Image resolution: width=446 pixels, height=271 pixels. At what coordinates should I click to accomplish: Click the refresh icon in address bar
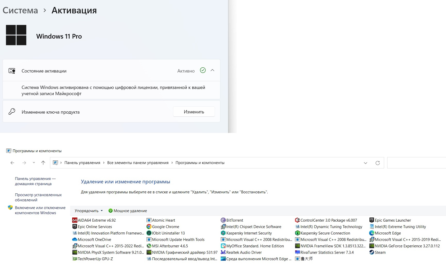[378, 163]
